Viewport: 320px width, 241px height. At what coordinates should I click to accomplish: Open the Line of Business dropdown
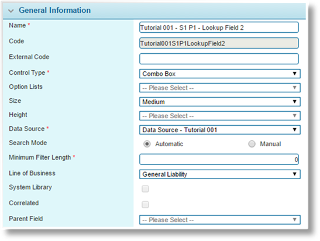coord(220,174)
